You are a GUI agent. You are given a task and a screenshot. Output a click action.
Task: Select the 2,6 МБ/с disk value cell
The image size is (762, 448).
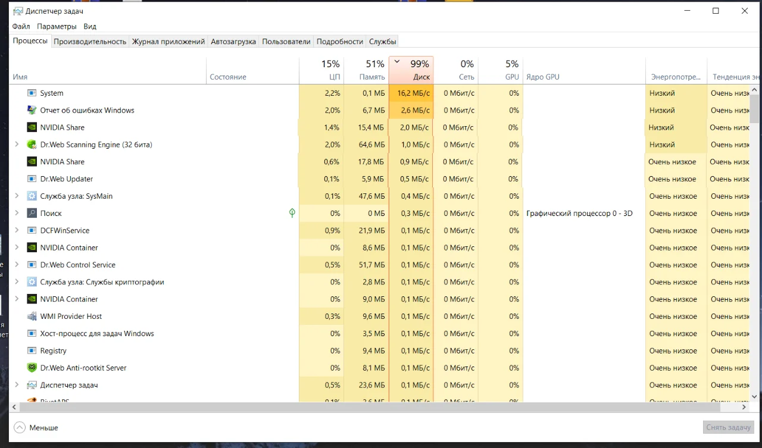(x=411, y=110)
